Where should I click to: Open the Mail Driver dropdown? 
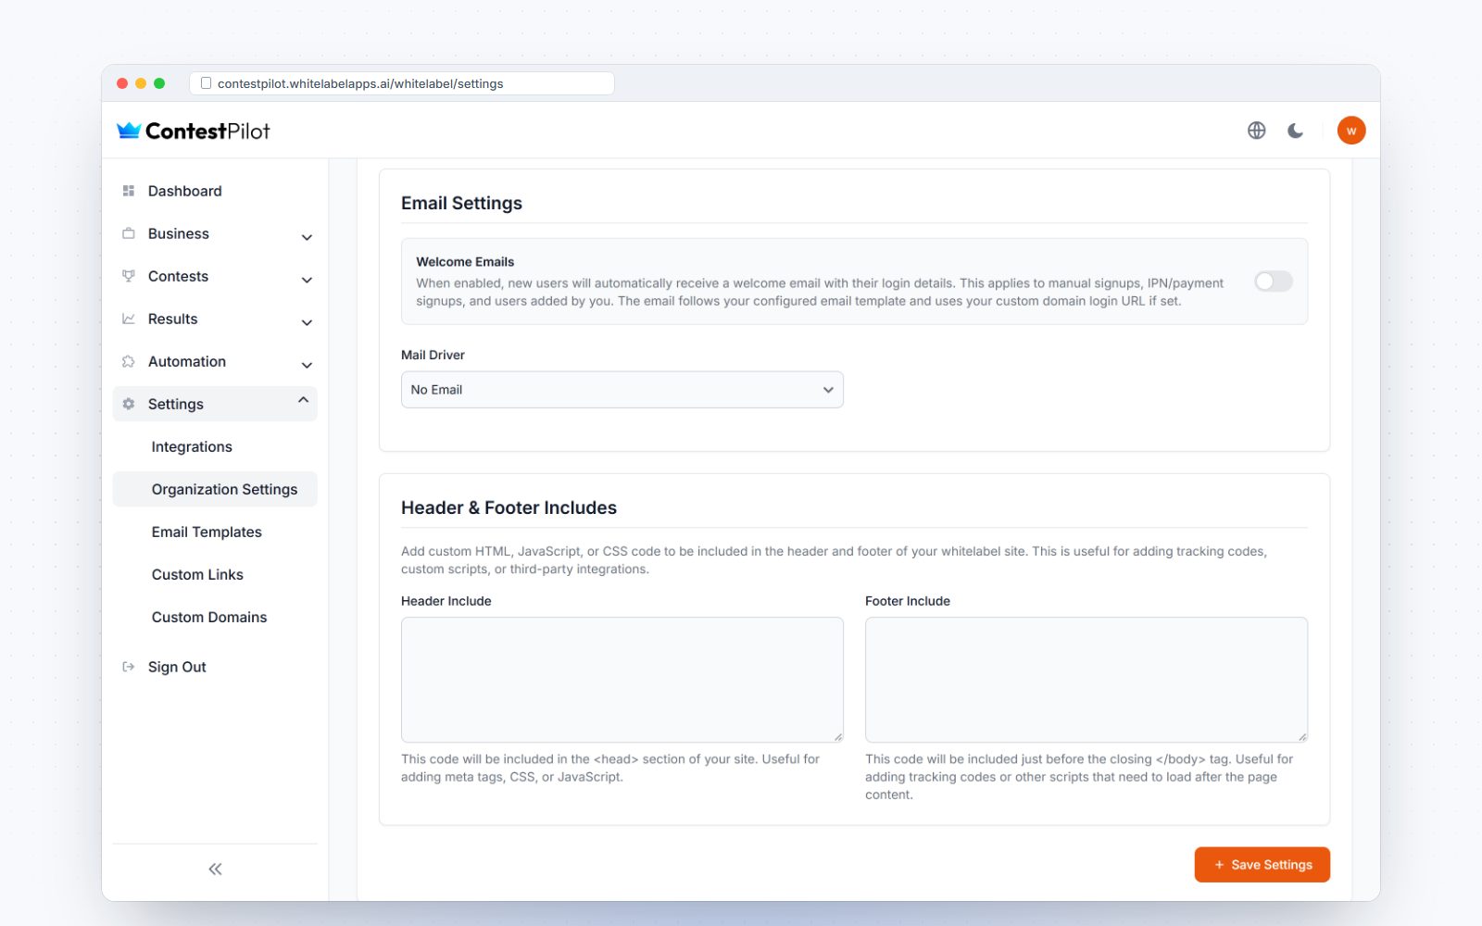point(622,390)
